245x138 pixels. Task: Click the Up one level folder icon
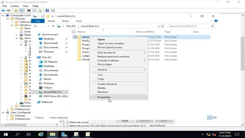tap(16, 10)
